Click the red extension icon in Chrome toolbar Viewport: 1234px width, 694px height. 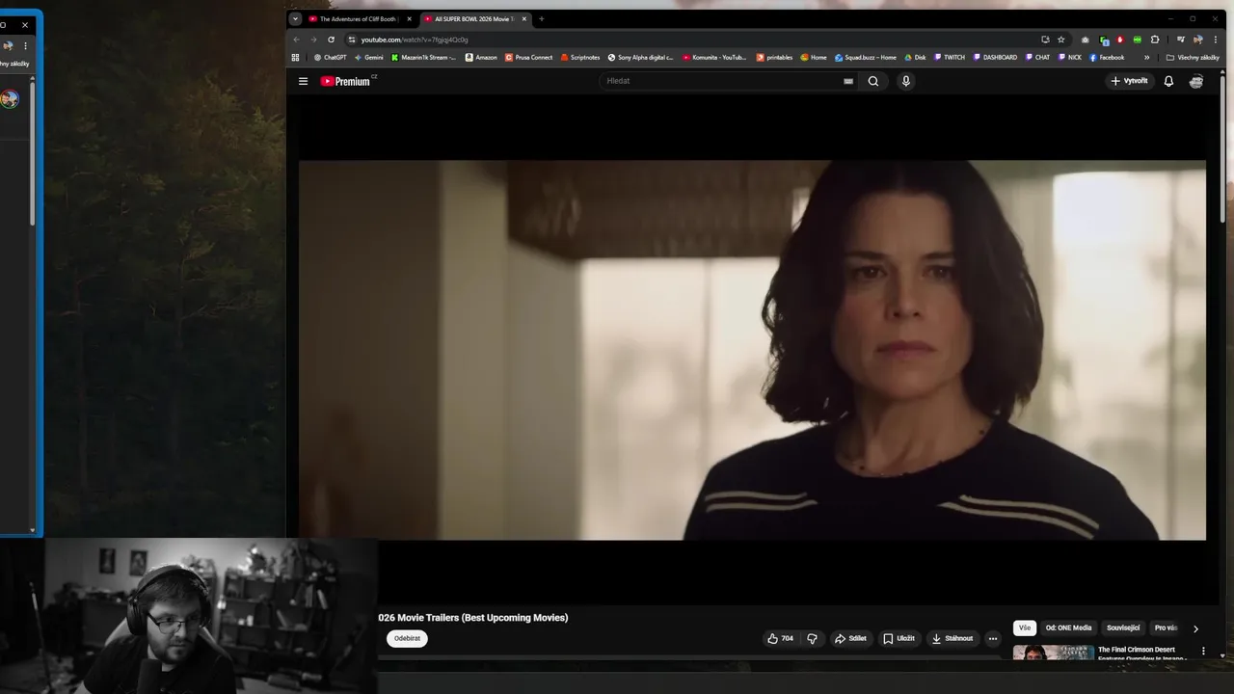[x=1120, y=40]
